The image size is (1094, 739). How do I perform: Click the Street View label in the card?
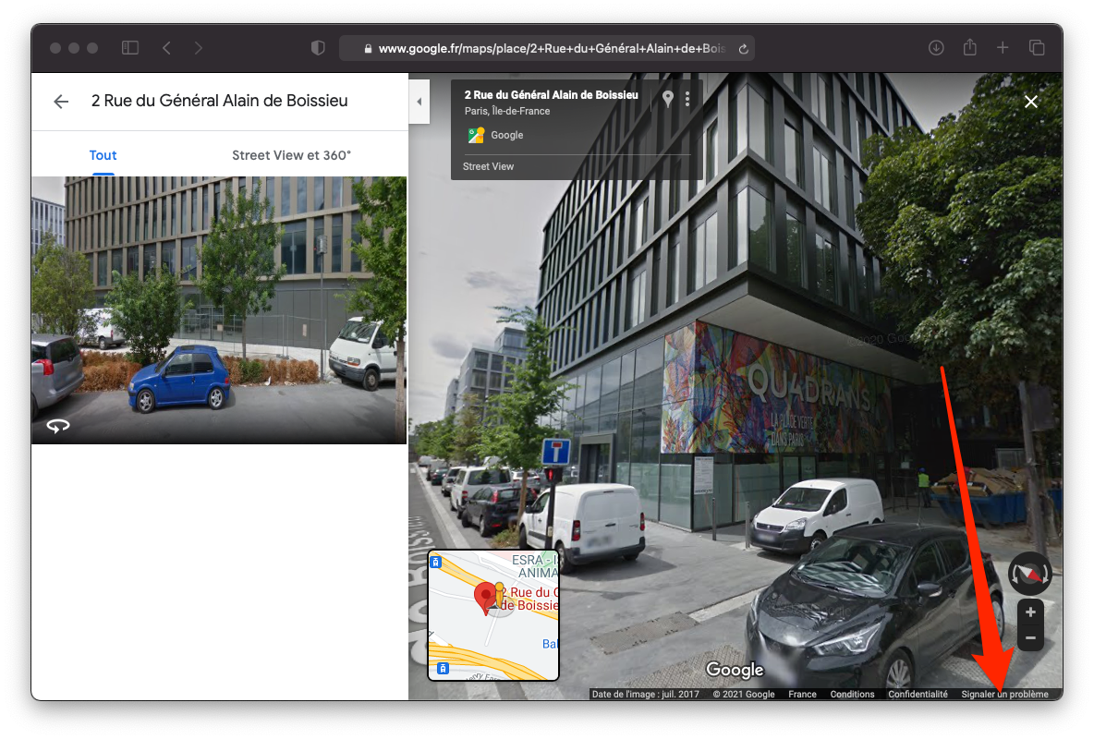click(x=488, y=166)
